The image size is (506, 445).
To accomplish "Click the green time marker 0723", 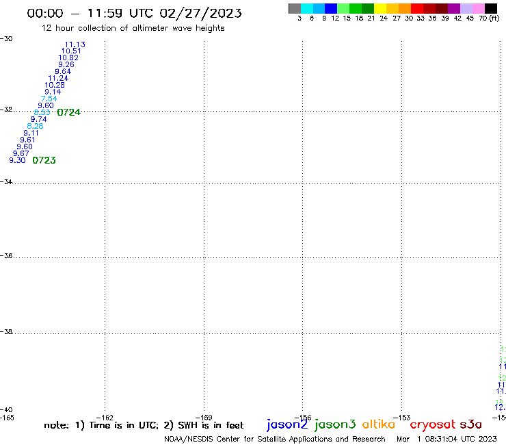I will [x=44, y=160].
